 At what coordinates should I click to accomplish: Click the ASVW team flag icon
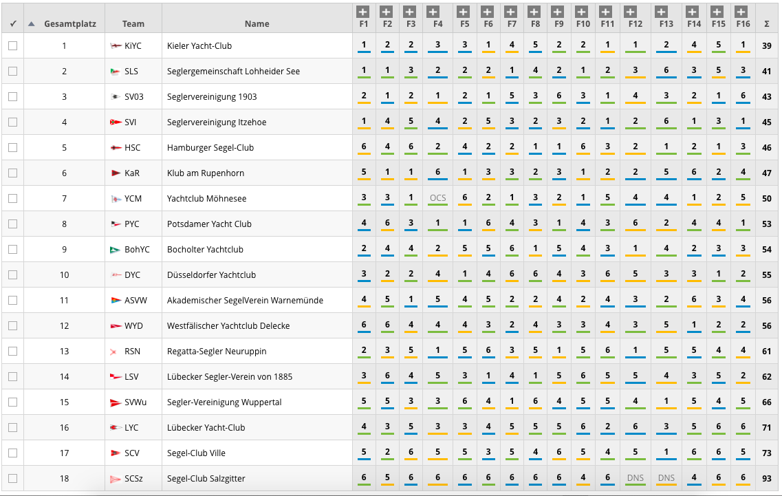(116, 301)
